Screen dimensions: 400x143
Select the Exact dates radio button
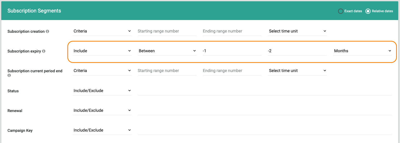coord(340,11)
